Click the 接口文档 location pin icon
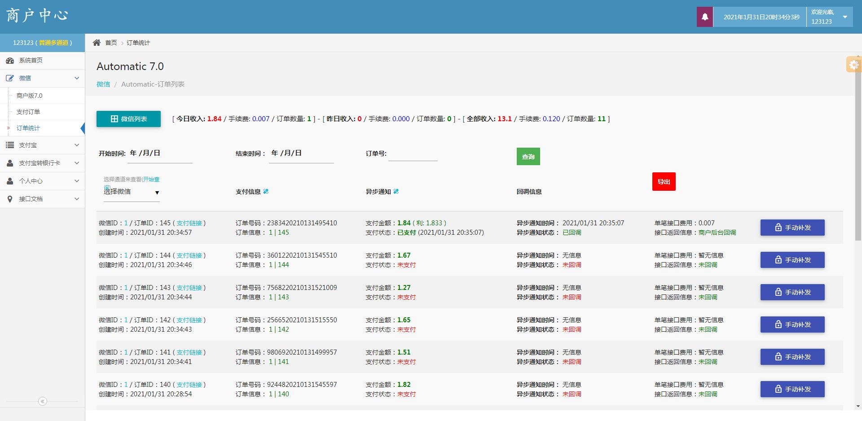This screenshot has height=421, width=862. (x=10, y=199)
